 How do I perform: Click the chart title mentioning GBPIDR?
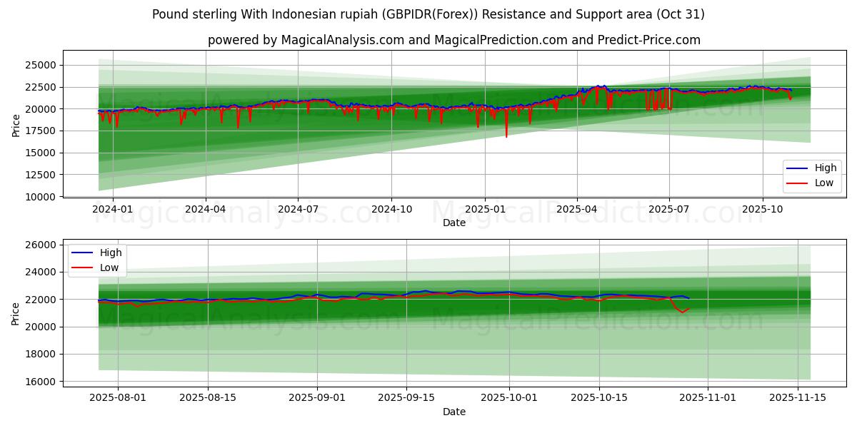point(428,14)
